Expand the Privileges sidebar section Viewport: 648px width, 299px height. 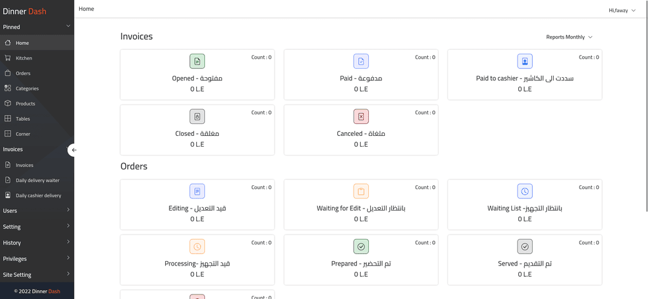coord(68,259)
